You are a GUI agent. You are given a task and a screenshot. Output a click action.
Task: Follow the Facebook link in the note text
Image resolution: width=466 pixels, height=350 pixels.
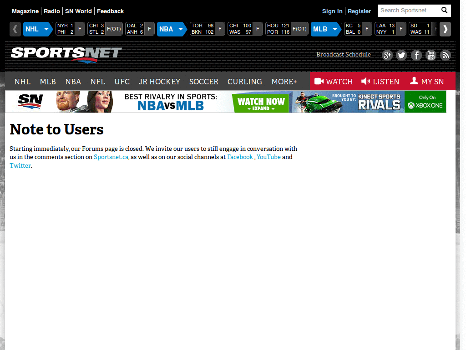pyautogui.click(x=240, y=157)
